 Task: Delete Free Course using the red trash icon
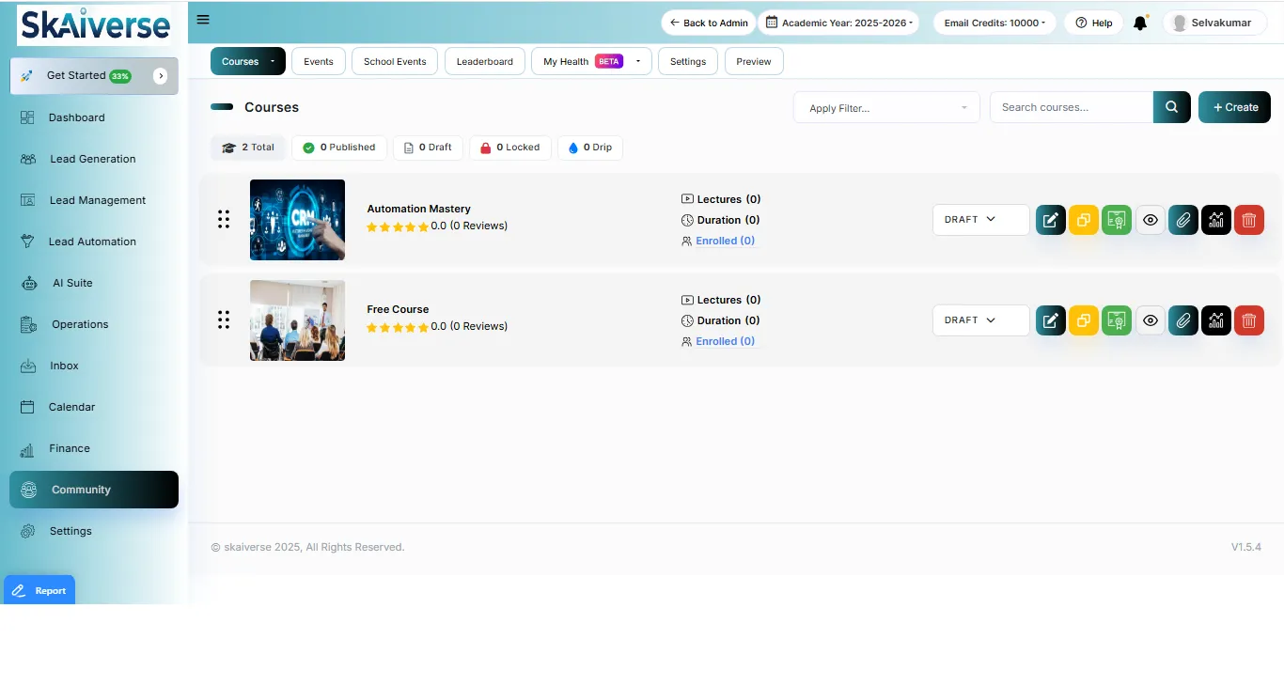point(1249,320)
